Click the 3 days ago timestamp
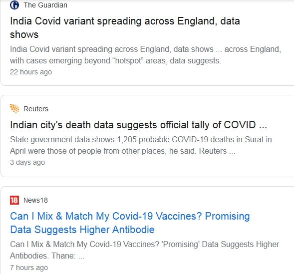The height and width of the screenshot is (274, 294). [27, 162]
